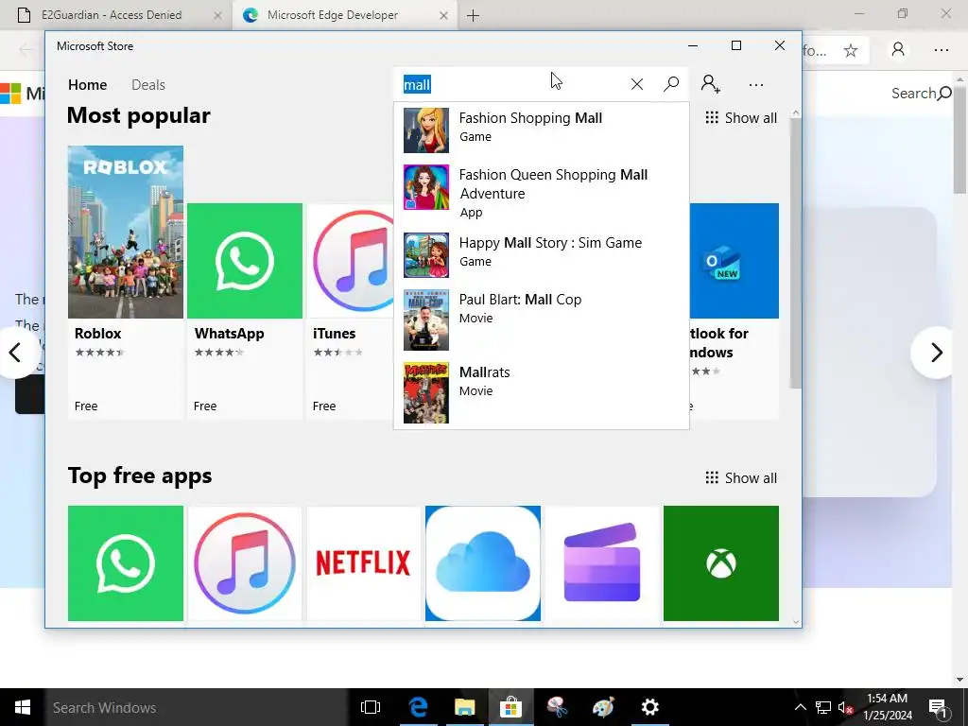Choose Happy Mall Story : Sim Game
The width and height of the screenshot is (968, 726).
542,254
